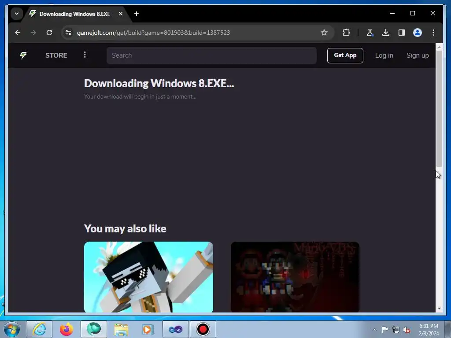Open the Extensions puzzle icon

[346, 33]
